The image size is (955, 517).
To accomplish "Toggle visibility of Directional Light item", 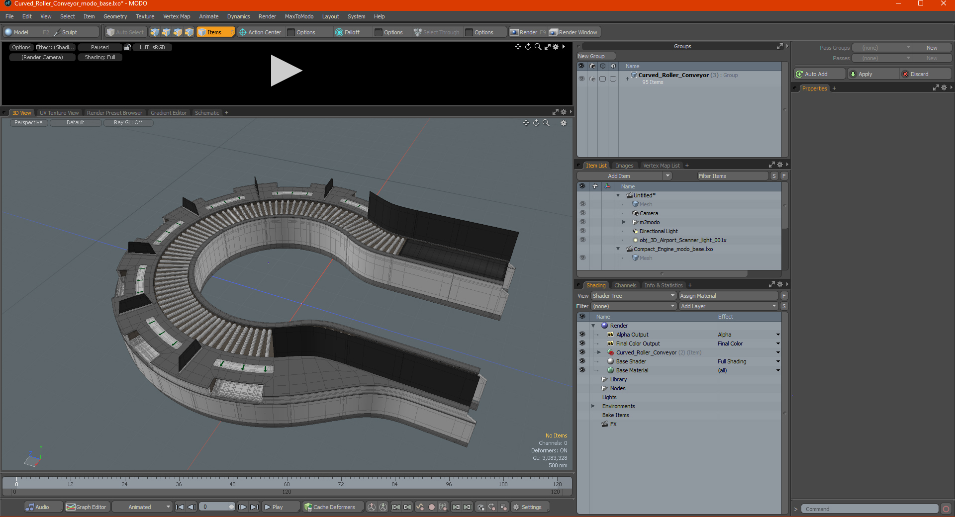I will 582,231.
